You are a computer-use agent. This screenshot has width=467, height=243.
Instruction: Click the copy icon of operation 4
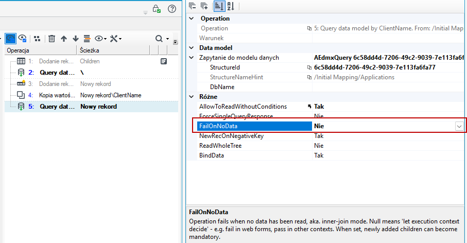21,95
